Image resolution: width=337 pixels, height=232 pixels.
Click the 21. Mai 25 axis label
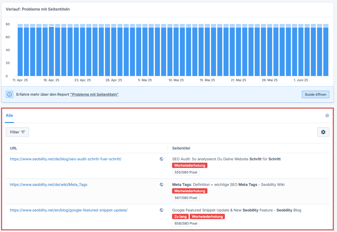[239, 80]
